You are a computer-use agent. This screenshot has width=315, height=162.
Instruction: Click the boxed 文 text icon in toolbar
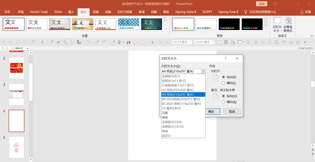click(33, 42)
